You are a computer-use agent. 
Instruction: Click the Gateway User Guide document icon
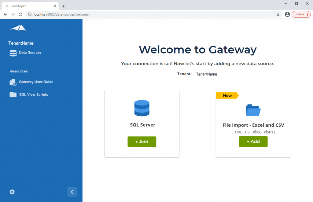coord(13,82)
